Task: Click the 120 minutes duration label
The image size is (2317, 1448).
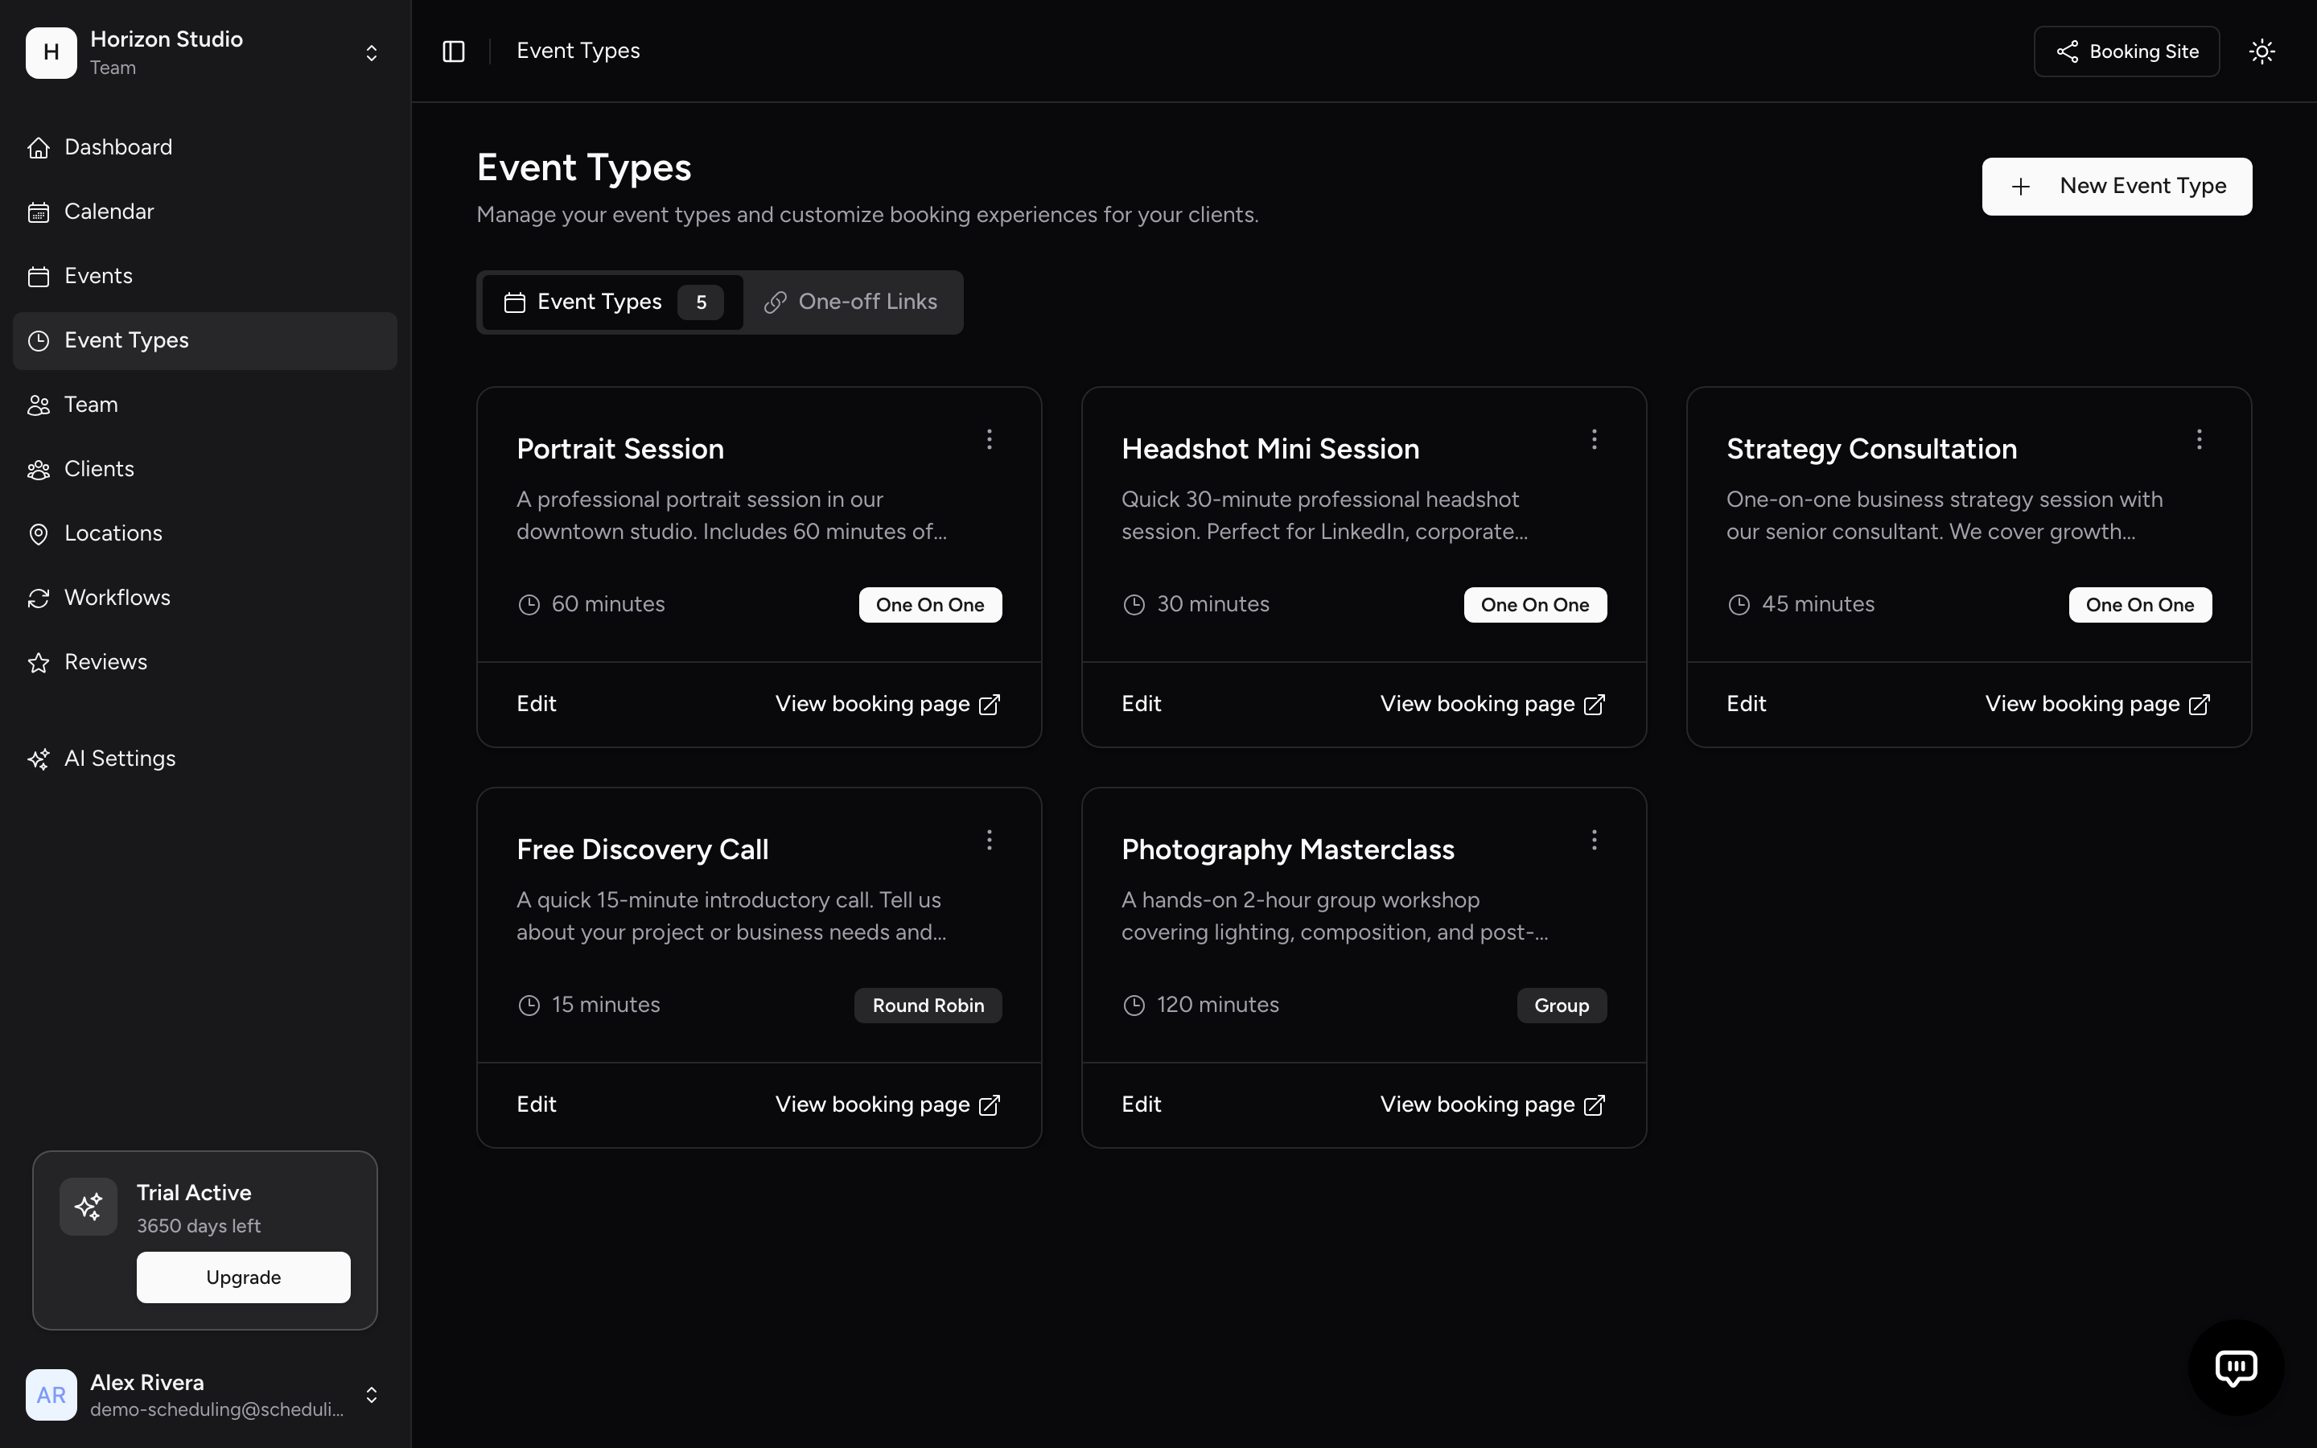Action: point(1218,1005)
